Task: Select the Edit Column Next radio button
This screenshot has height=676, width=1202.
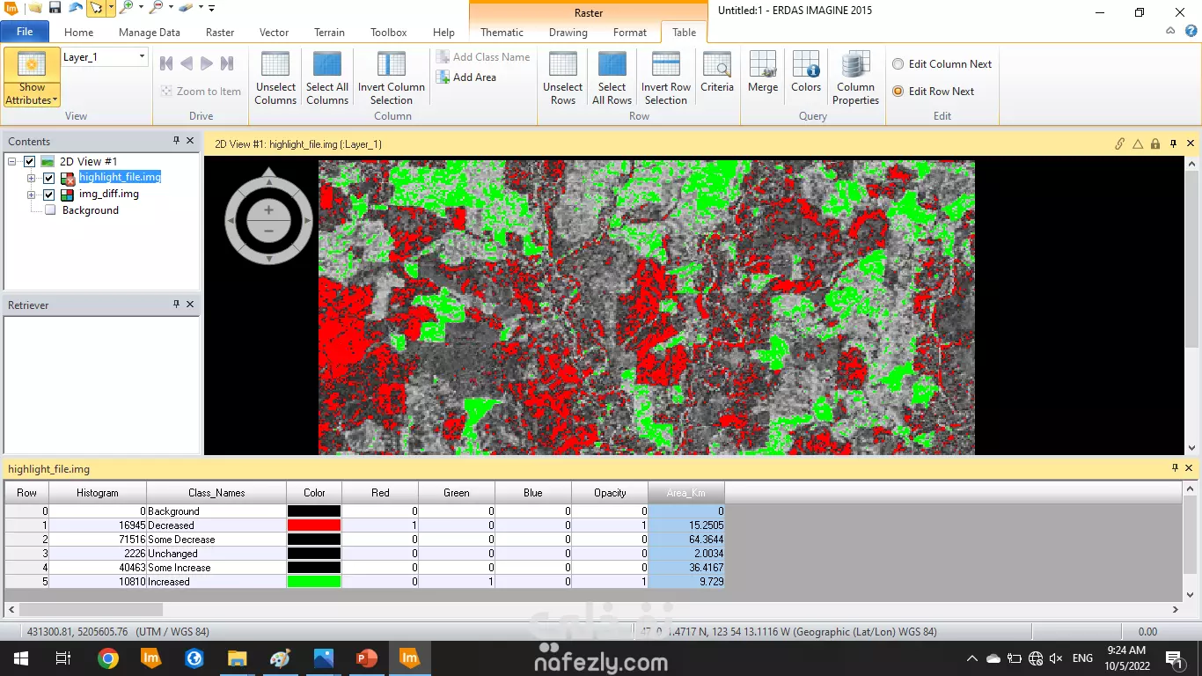Action: click(898, 63)
